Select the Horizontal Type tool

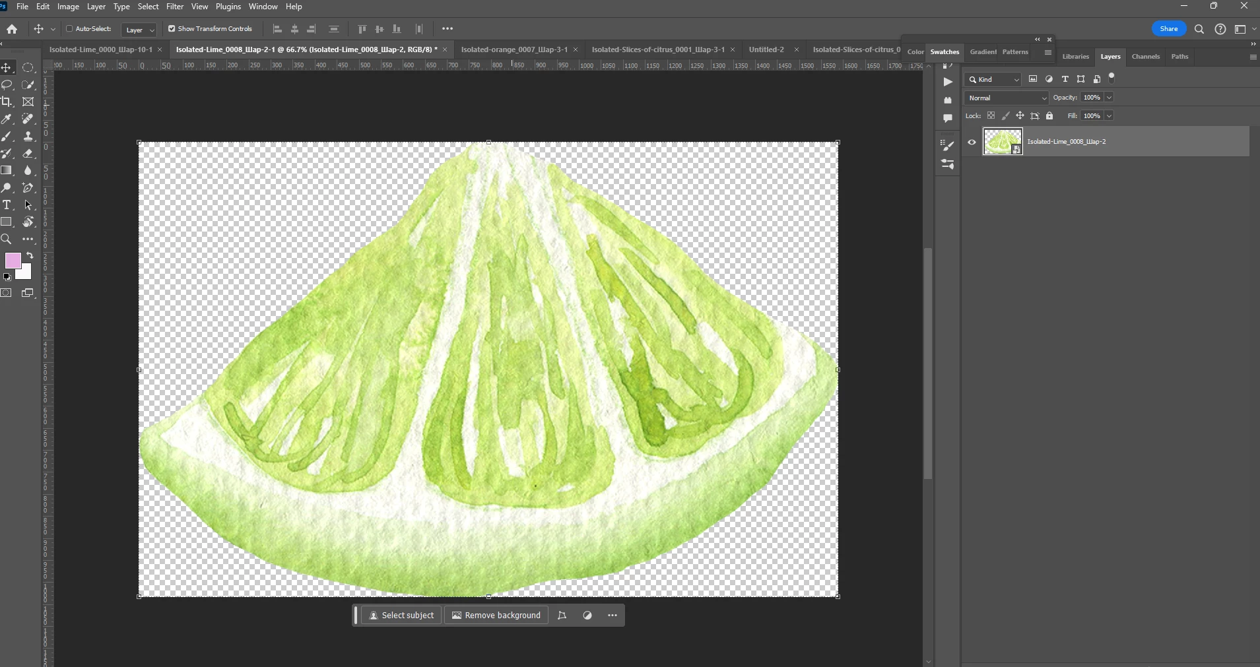[x=7, y=205]
